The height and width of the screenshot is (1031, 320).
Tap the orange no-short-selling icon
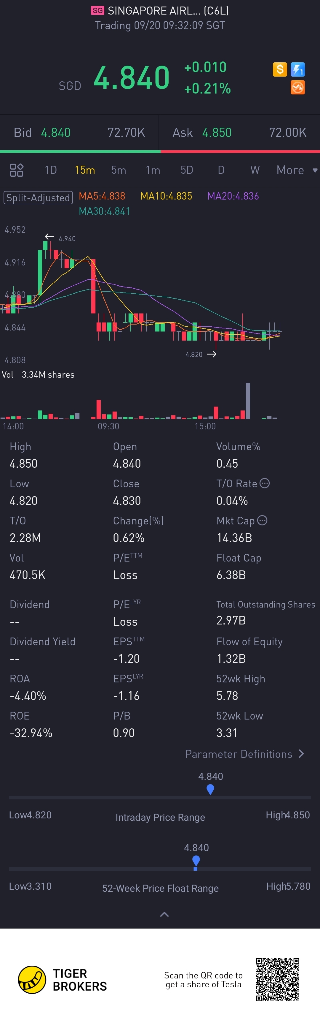(x=297, y=87)
